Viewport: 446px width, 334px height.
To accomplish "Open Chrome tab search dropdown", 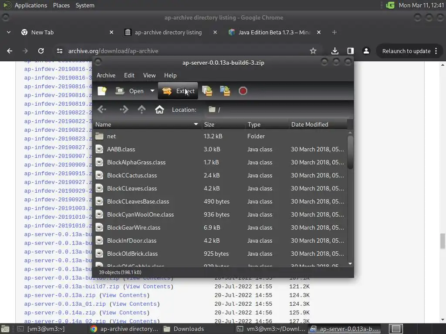I will point(9,32).
